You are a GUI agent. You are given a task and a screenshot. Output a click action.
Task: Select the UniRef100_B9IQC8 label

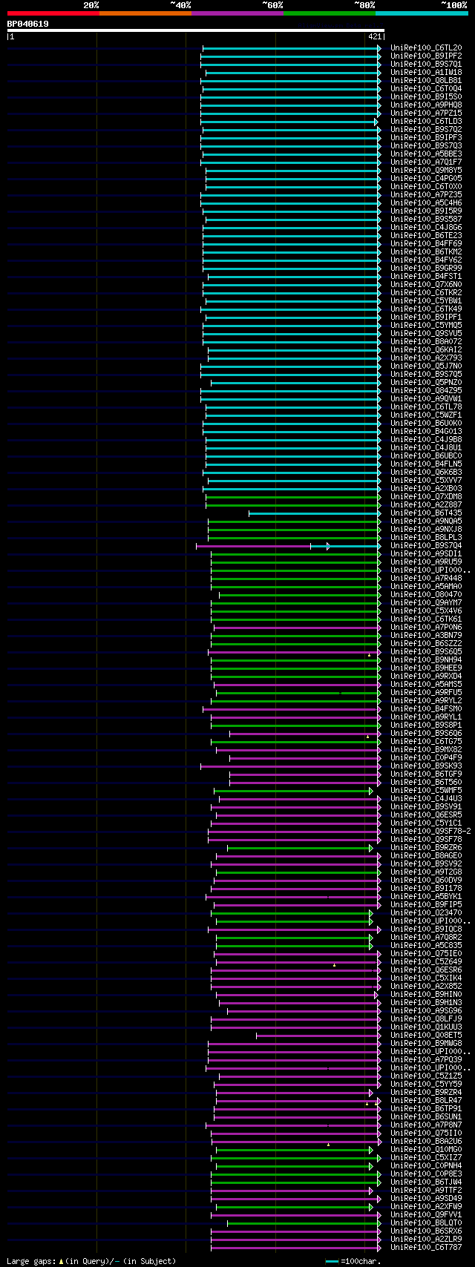tap(426, 929)
